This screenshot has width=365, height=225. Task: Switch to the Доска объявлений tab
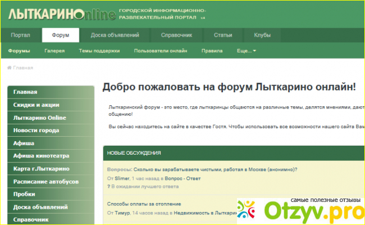point(115,35)
